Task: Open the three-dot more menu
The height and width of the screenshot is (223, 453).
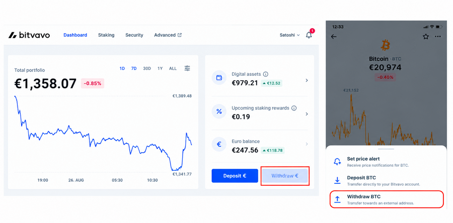Action: 438,37
